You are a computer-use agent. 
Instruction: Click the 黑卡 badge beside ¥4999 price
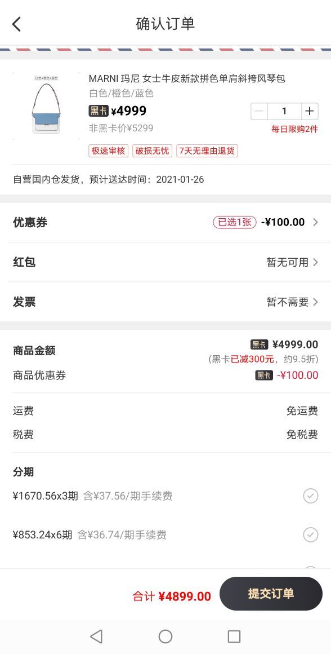click(x=99, y=111)
